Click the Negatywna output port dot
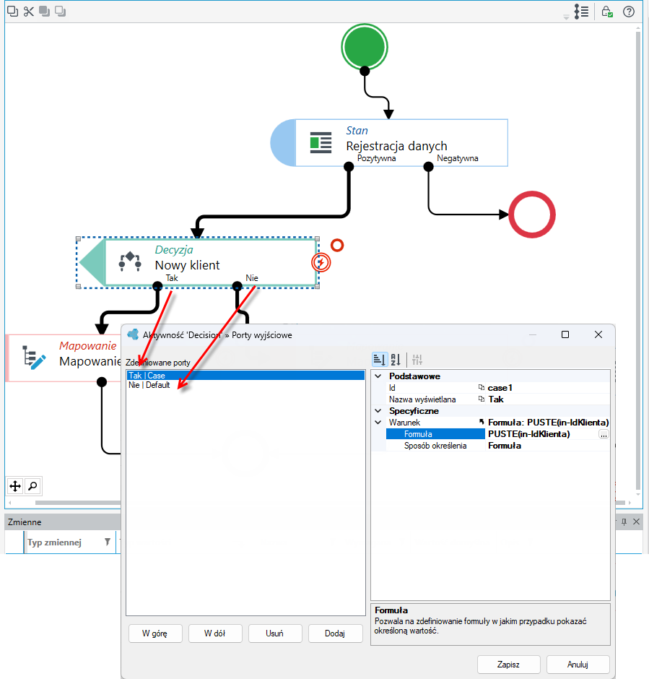 [428, 166]
